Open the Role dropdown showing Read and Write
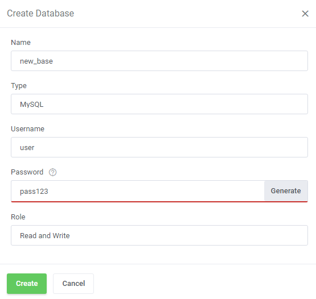Viewport: 316px width, 299px height. click(x=159, y=235)
